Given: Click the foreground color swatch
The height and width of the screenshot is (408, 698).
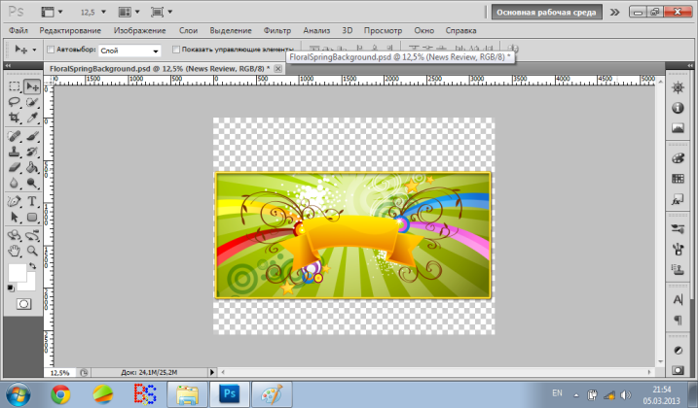Looking at the screenshot, I should click(18, 273).
